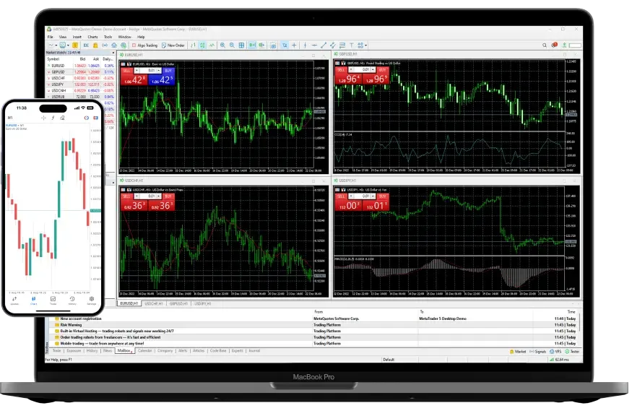Open the IDE MetaEditor icon
The width and height of the screenshot is (632, 416).
click(86, 45)
